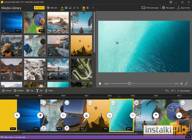Collapse the Media Library panel arrow
Image resolution: width=192 pixels, height=140 pixels.
[93, 8]
